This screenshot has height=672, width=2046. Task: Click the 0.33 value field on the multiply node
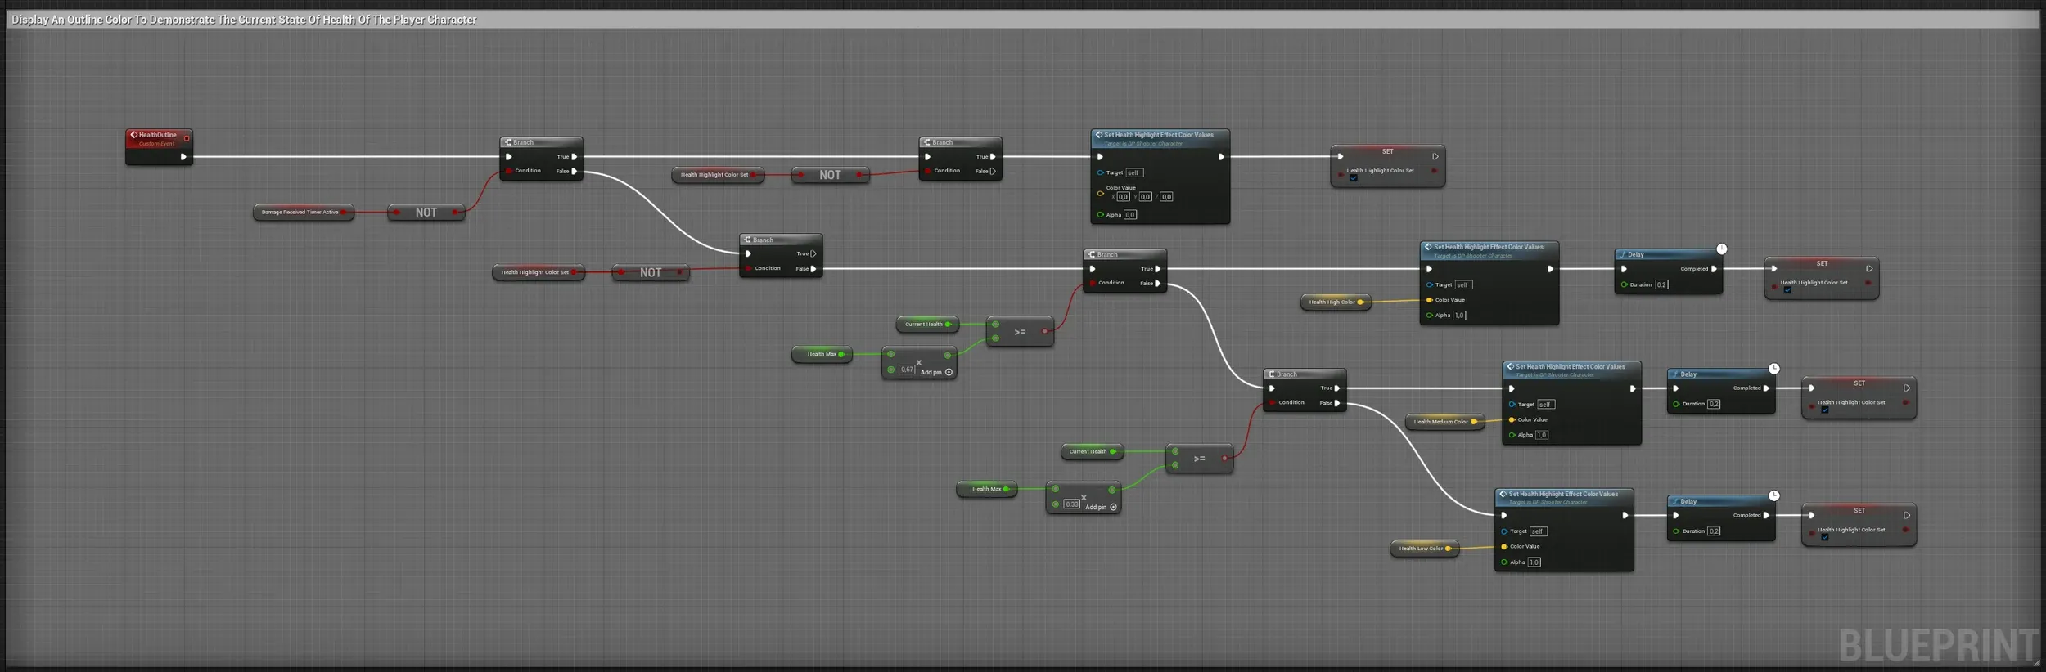coord(1072,504)
